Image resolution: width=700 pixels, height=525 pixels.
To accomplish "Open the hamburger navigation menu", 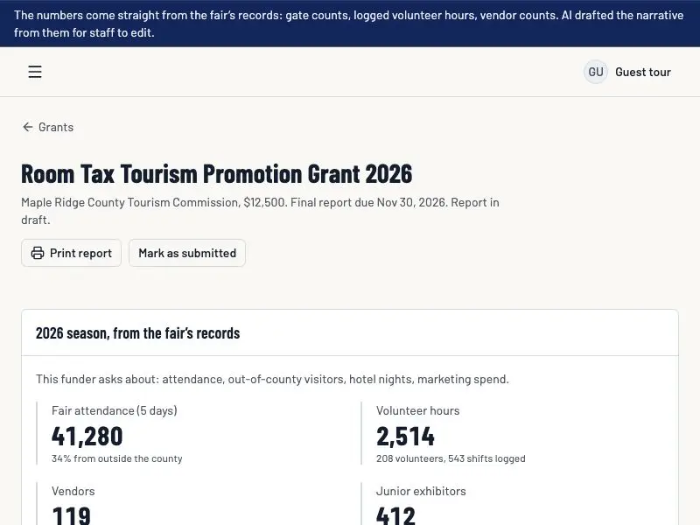I will tap(35, 72).
